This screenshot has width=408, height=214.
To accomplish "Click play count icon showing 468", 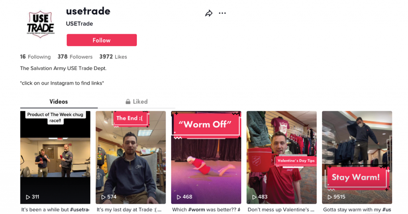I will [x=179, y=197].
